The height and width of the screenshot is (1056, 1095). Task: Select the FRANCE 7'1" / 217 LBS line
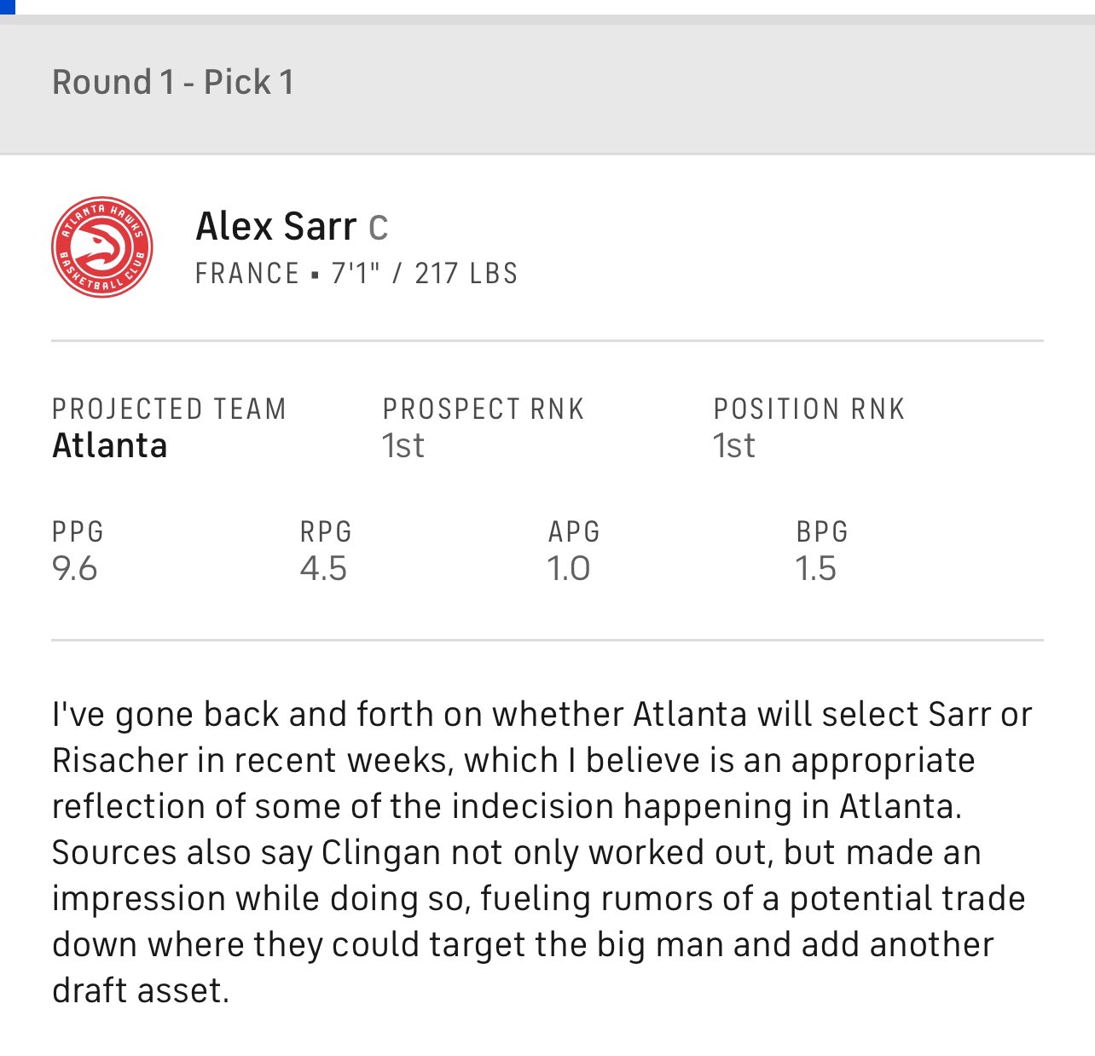point(356,274)
